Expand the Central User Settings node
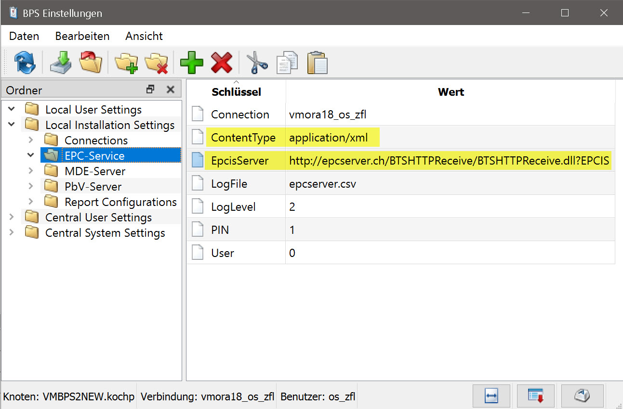The height and width of the screenshot is (409, 623). coord(12,217)
